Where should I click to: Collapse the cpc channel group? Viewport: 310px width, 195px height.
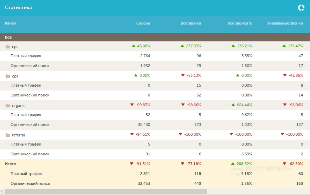click(x=15, y=47)
